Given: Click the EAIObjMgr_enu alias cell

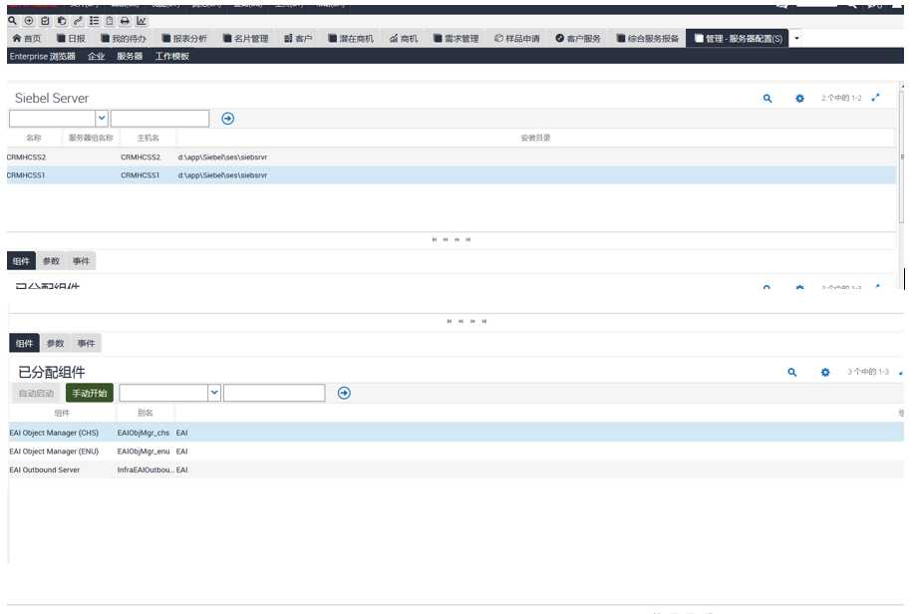Looking at the screenshot, I should tap(144, 452).
